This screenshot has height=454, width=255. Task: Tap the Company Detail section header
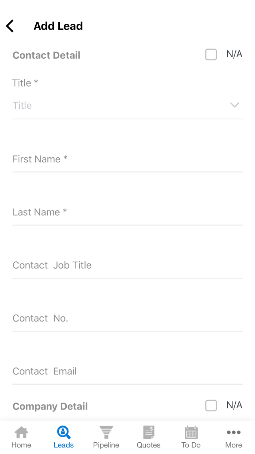point(50,406)
